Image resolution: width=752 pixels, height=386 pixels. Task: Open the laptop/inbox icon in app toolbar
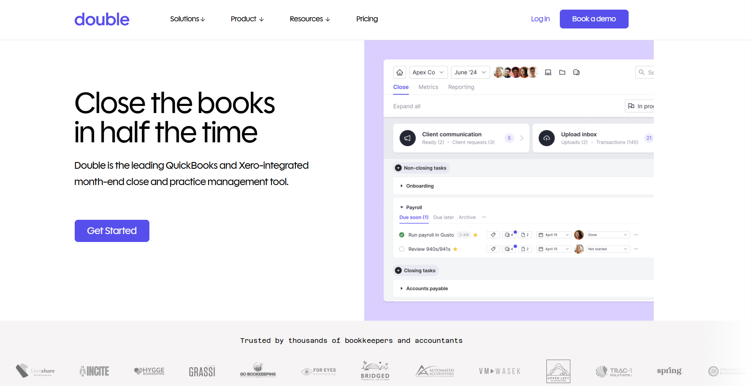(548, 72)
